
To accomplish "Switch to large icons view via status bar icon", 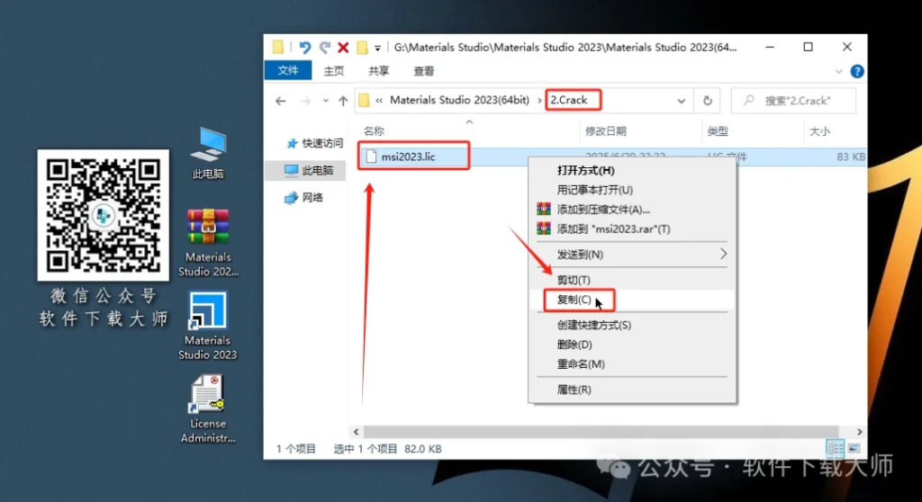I will pos(854,449).
